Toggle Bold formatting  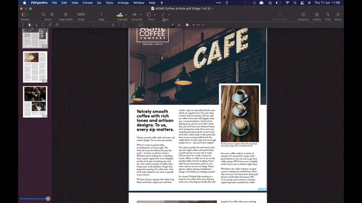[113, 25]
